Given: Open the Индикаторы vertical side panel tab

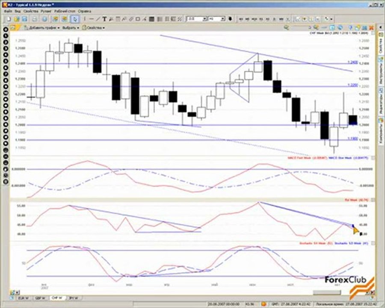Looking at the screenshot, I should click(381, 102).
